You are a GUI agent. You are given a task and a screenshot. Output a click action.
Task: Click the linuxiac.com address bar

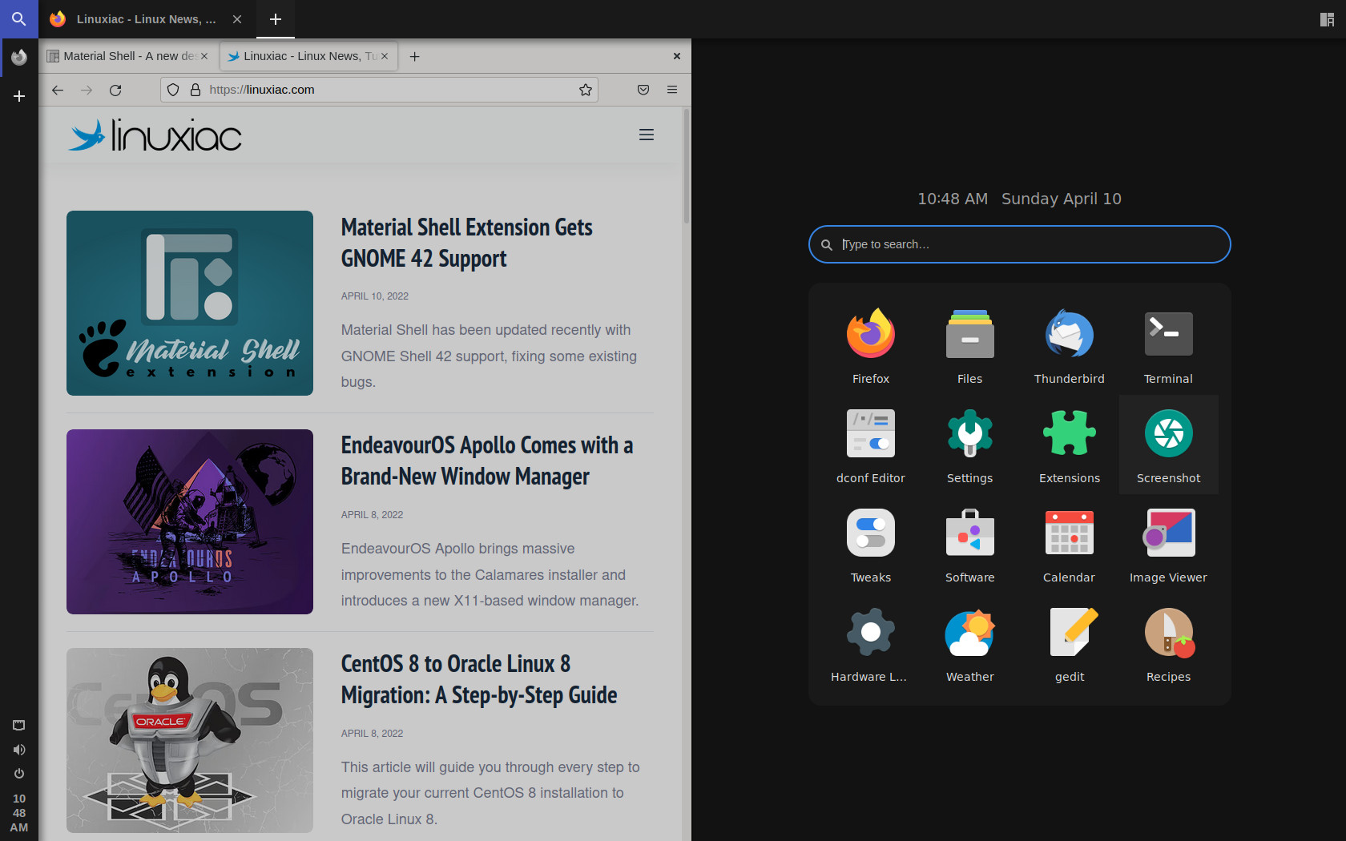click(x=380, y=90)
